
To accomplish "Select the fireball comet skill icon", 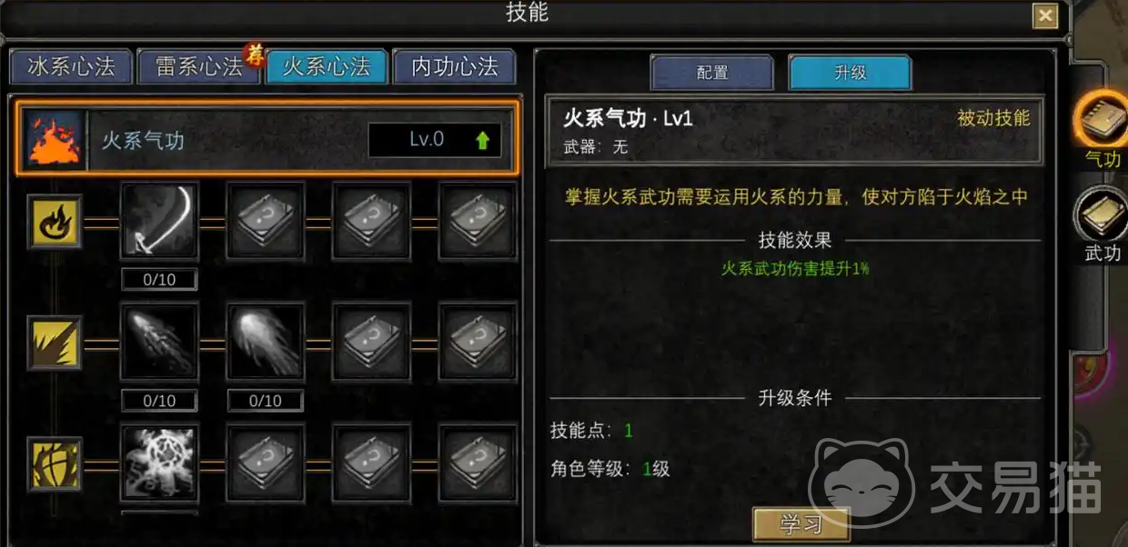I will point(265,342).
